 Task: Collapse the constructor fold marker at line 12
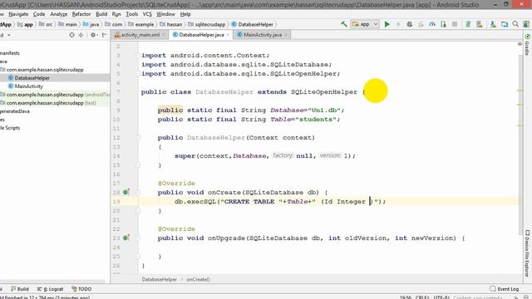(x=138, y=138)
